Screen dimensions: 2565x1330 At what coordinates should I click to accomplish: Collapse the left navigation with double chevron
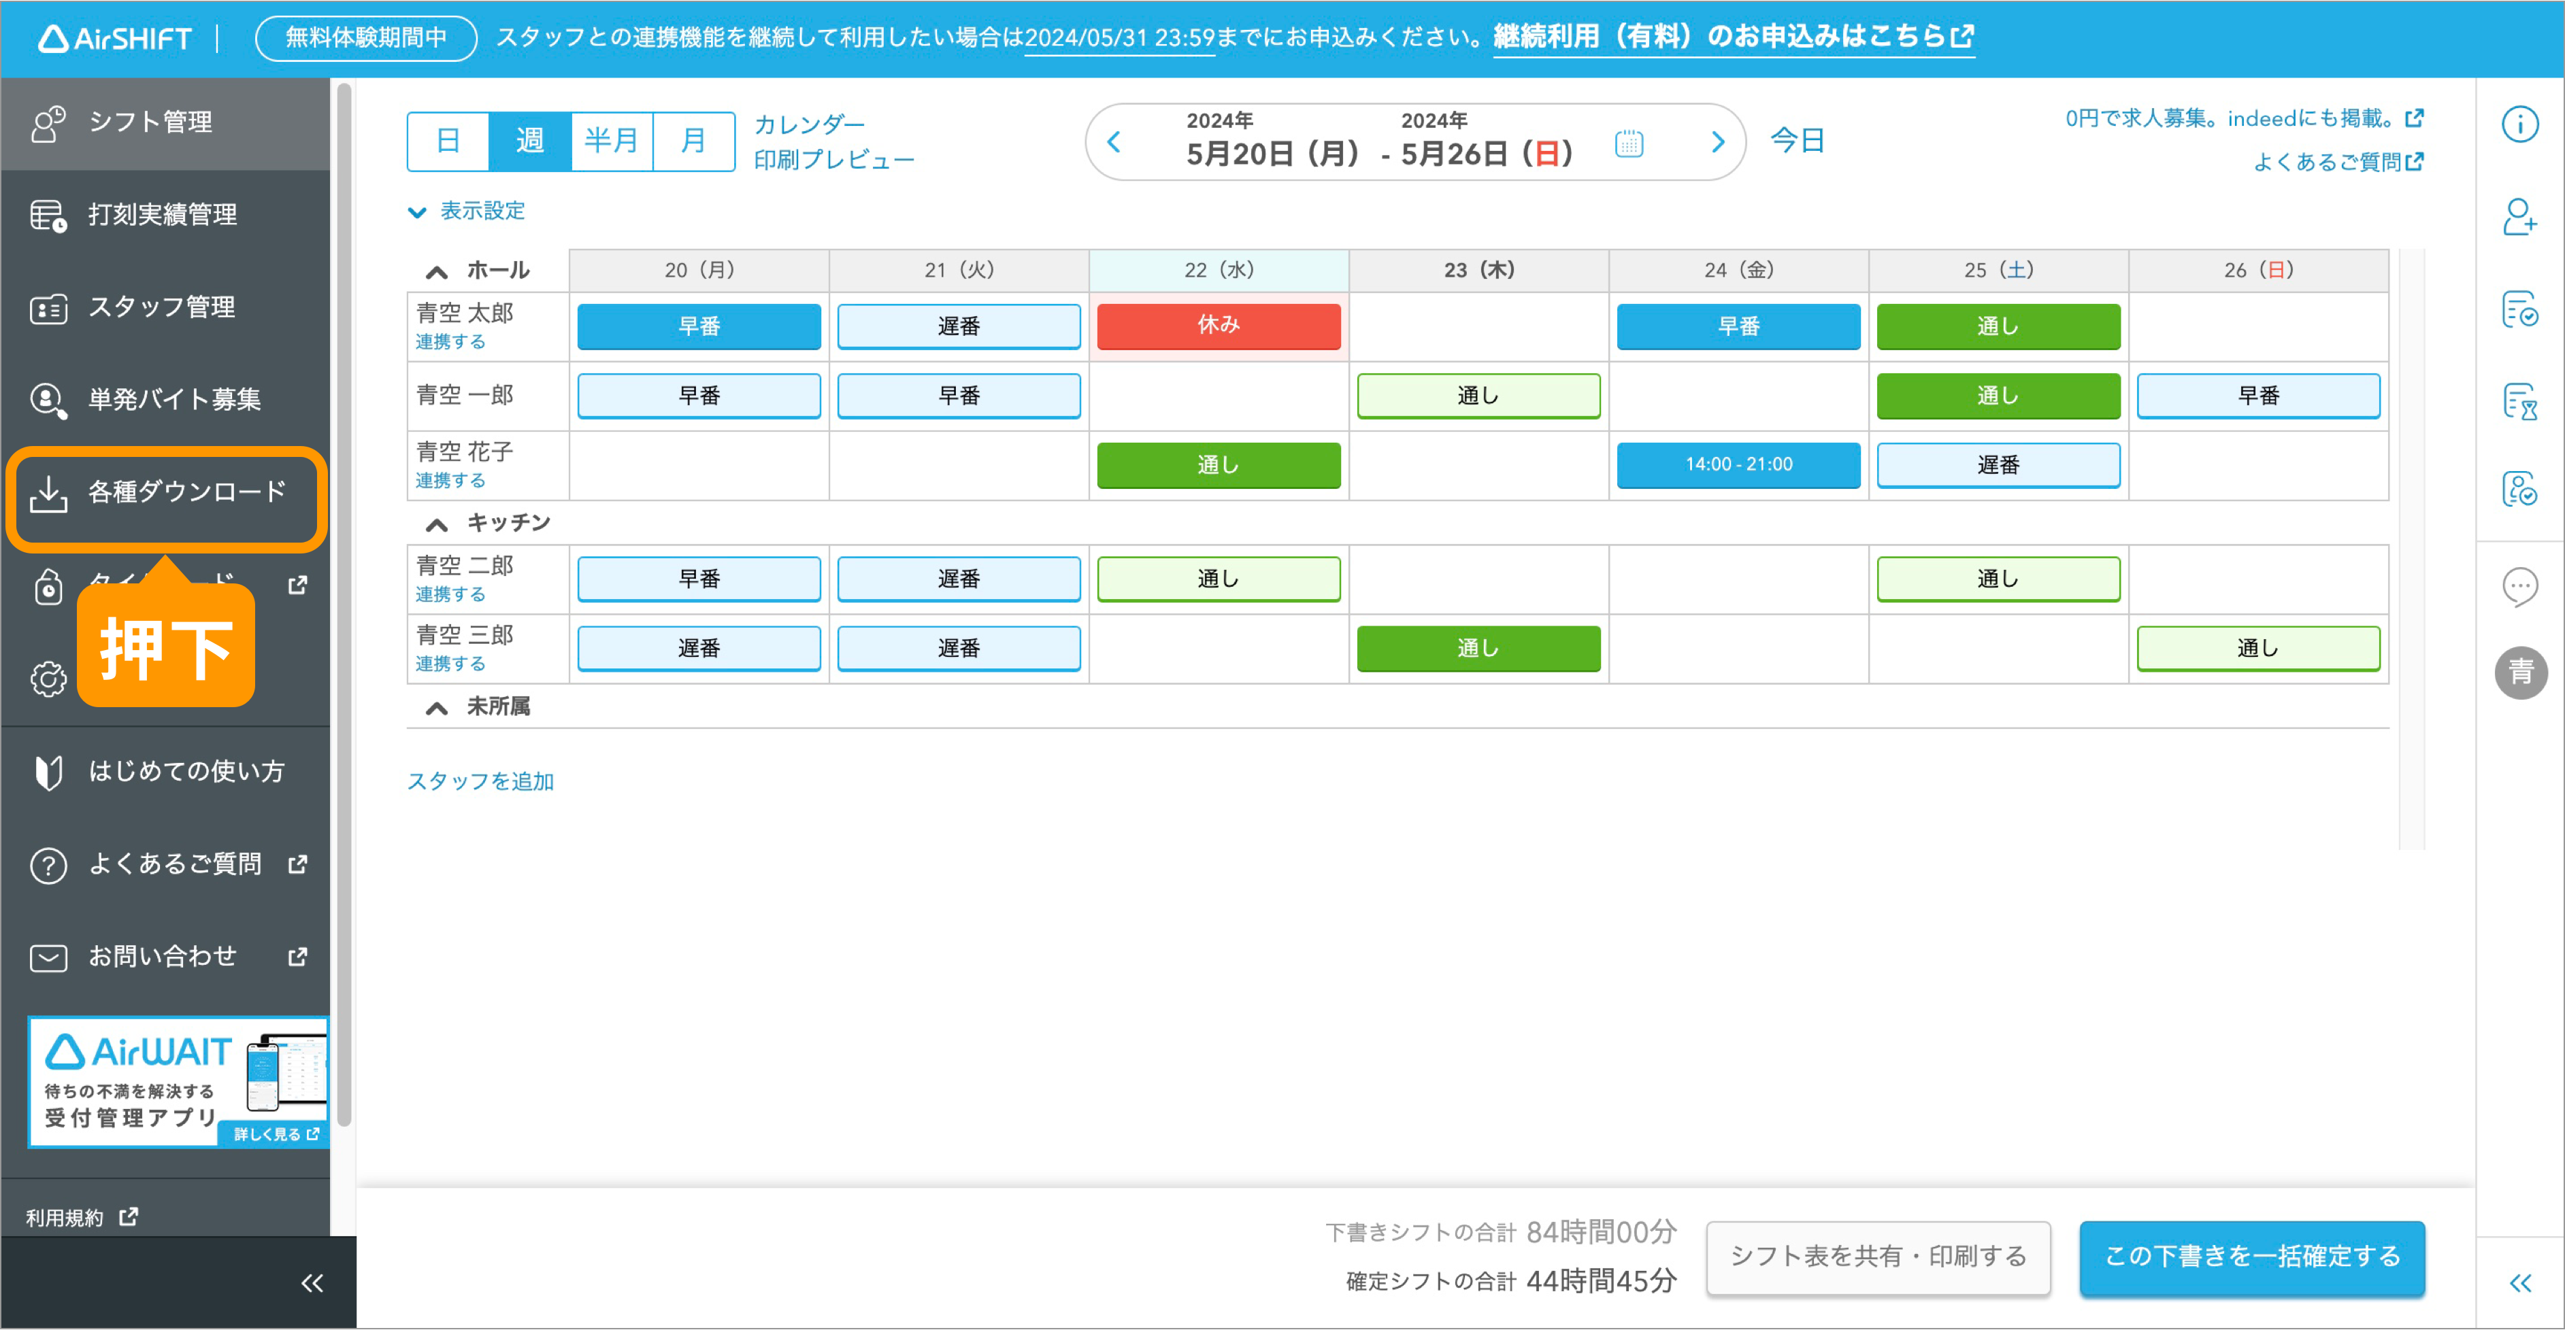point(312,1283)
